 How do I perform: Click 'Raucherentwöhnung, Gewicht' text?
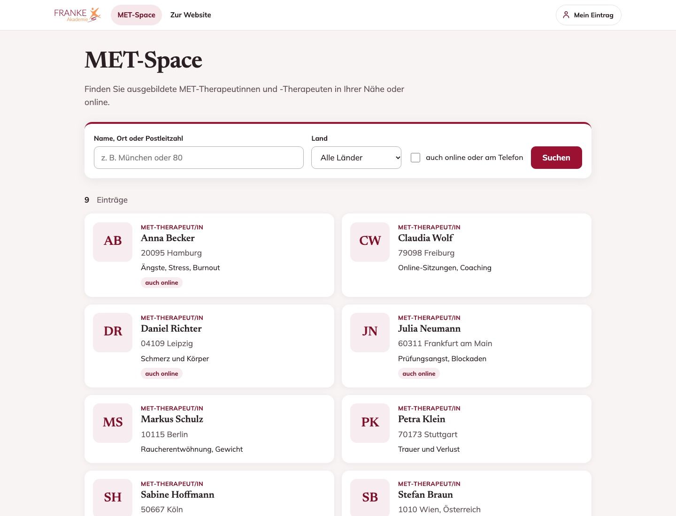[x=192, y=449]
